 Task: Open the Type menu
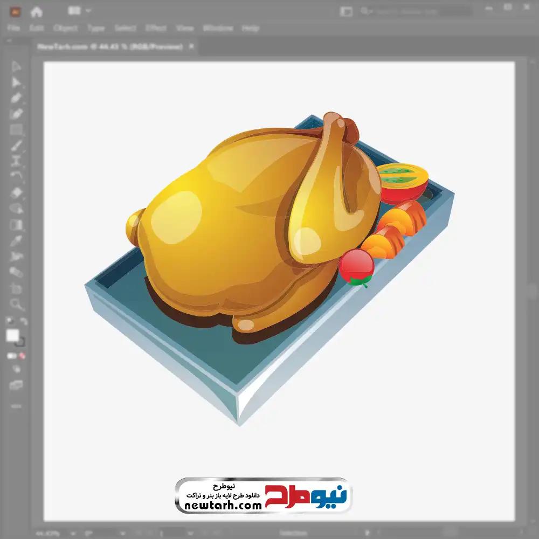(96, 28)
